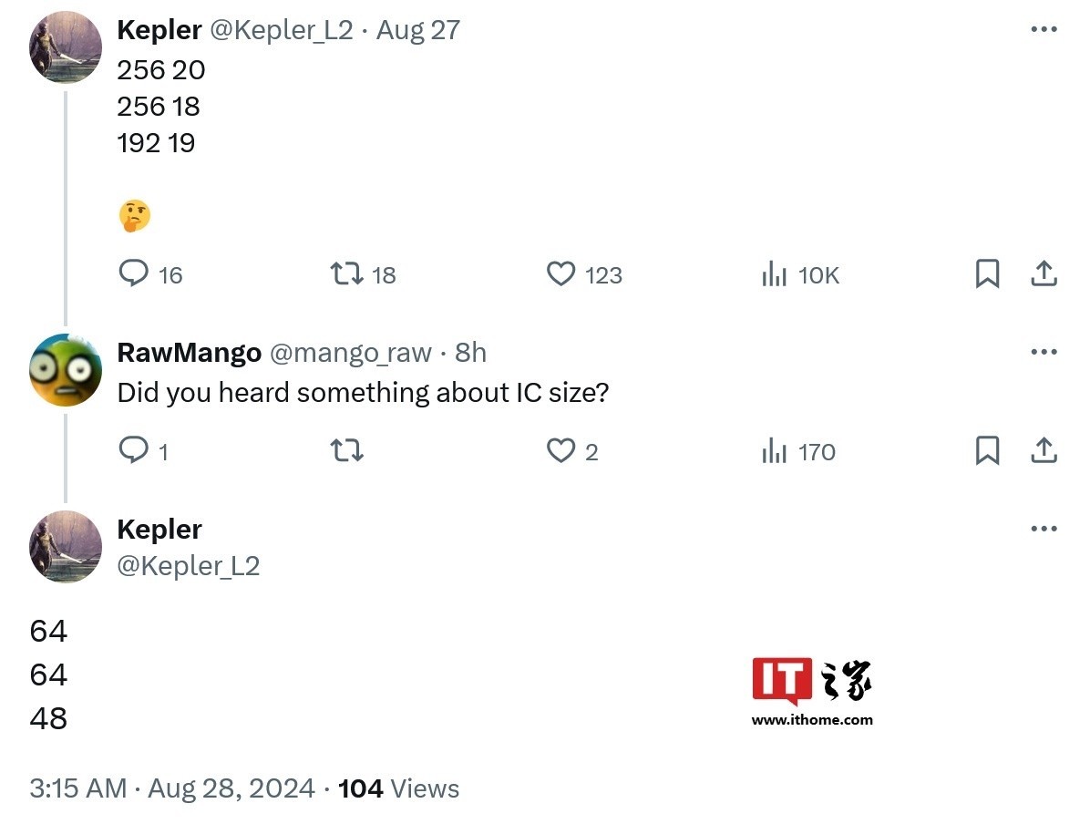The width and height of the screenshot is (1090, 824).
Task: Retweet RawMango's tweet
Action: 346,450
